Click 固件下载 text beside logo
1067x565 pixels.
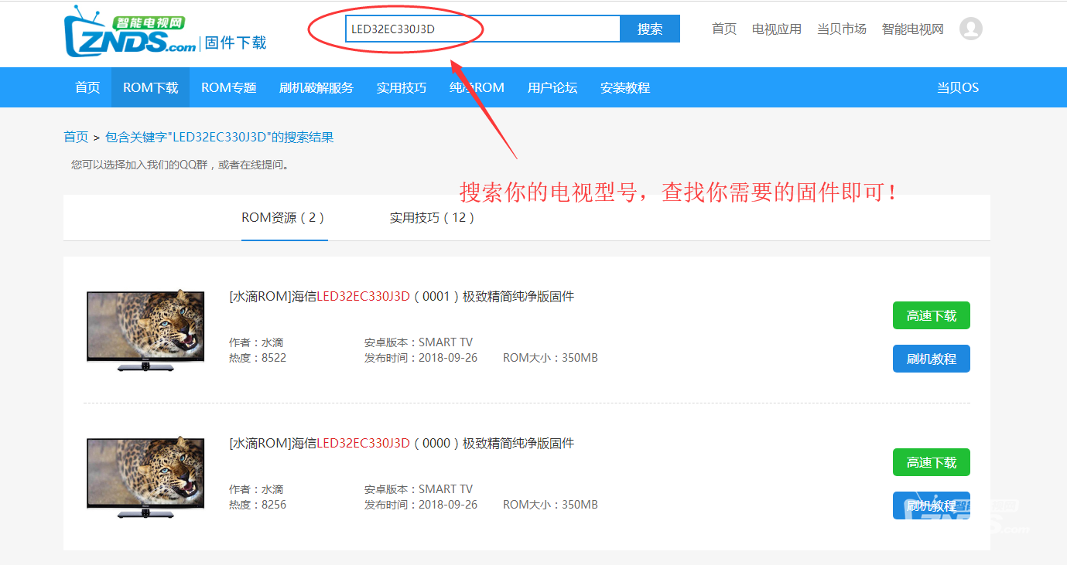(x=235, y=43)
